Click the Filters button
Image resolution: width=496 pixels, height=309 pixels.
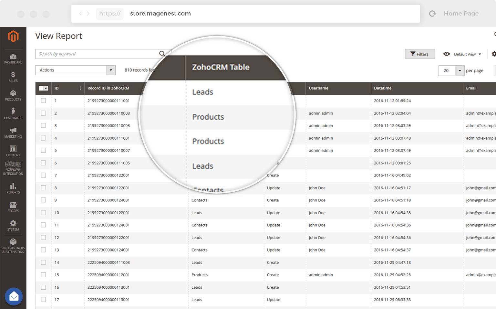click(x=420, y=54)
